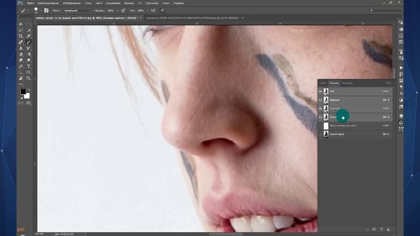Image resolution: width=420 pixels, height=236 pixels.
Task: Click the foreground color swatch (black)
Action: click(x=23, y=92)
